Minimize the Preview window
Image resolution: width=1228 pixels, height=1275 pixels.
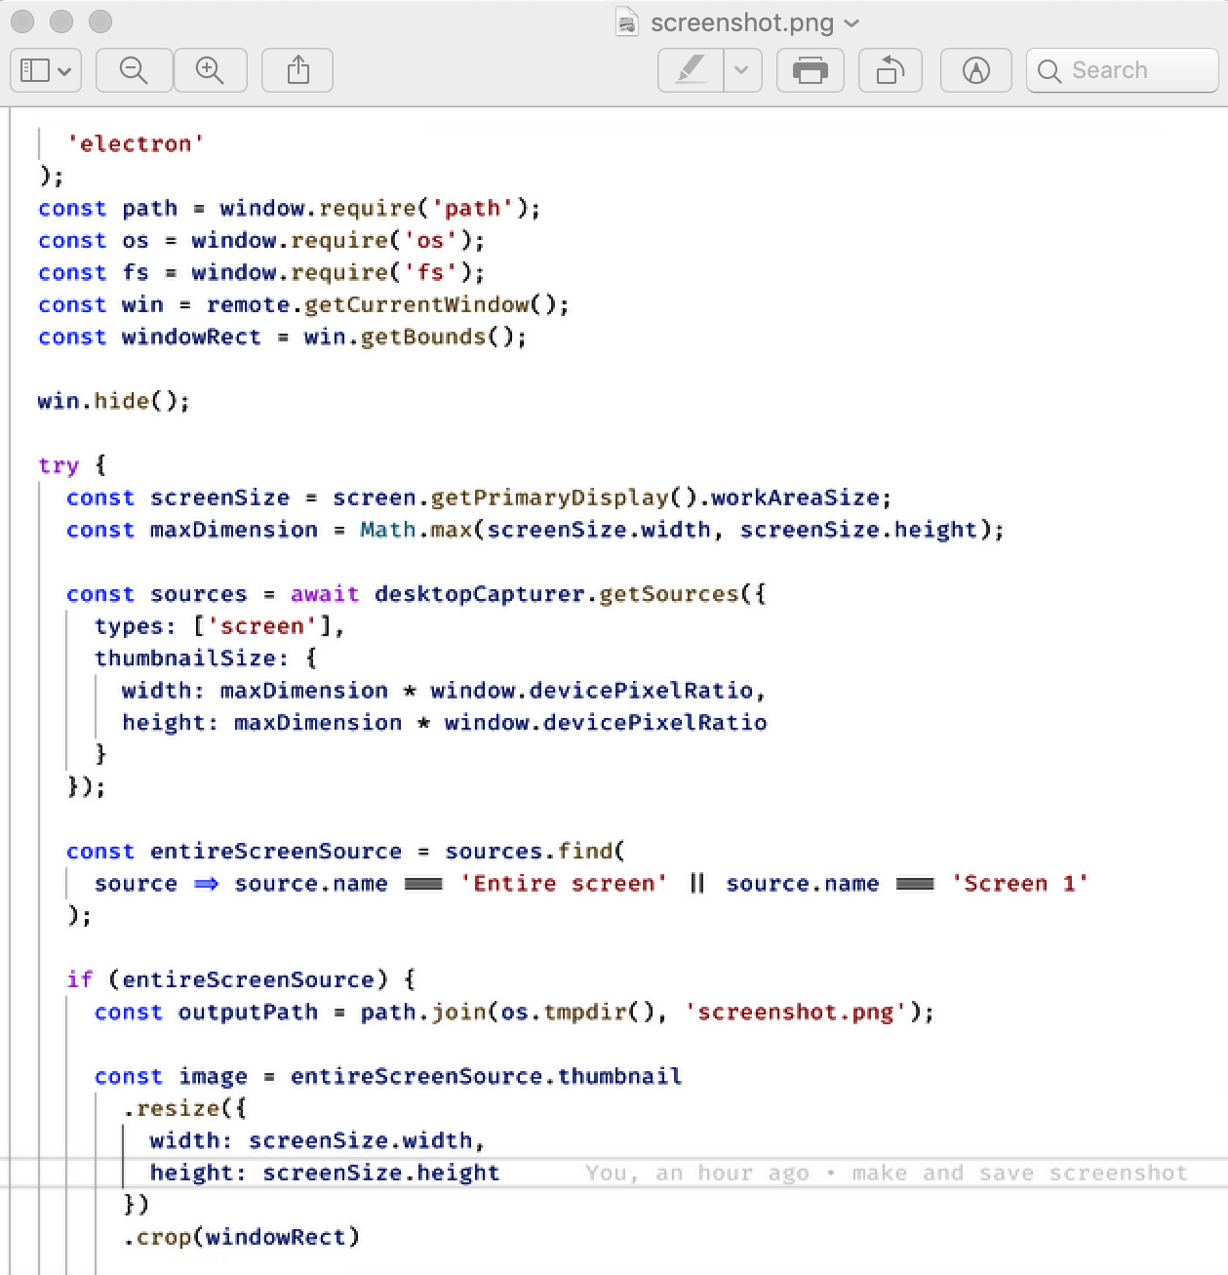[61, 21]
